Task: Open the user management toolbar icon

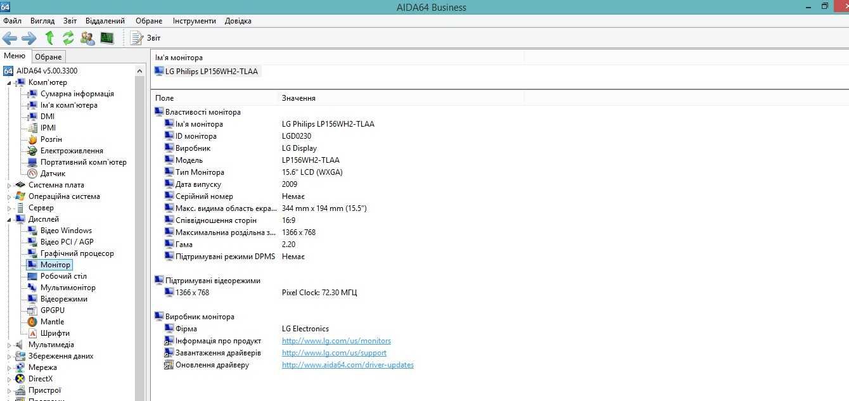Action: [87, 38]
